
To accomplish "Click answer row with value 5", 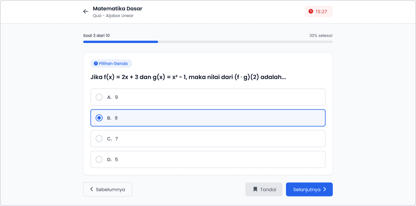I will click(x=208, y=159).
